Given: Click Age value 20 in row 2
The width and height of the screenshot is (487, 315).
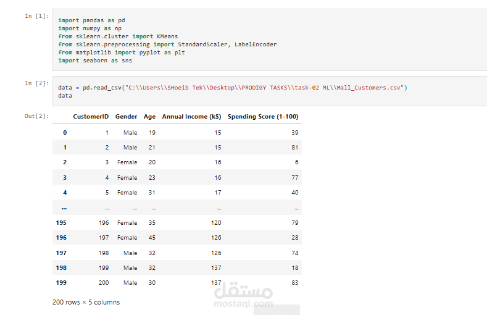Looking at the screenshot, I should point(152,162).
